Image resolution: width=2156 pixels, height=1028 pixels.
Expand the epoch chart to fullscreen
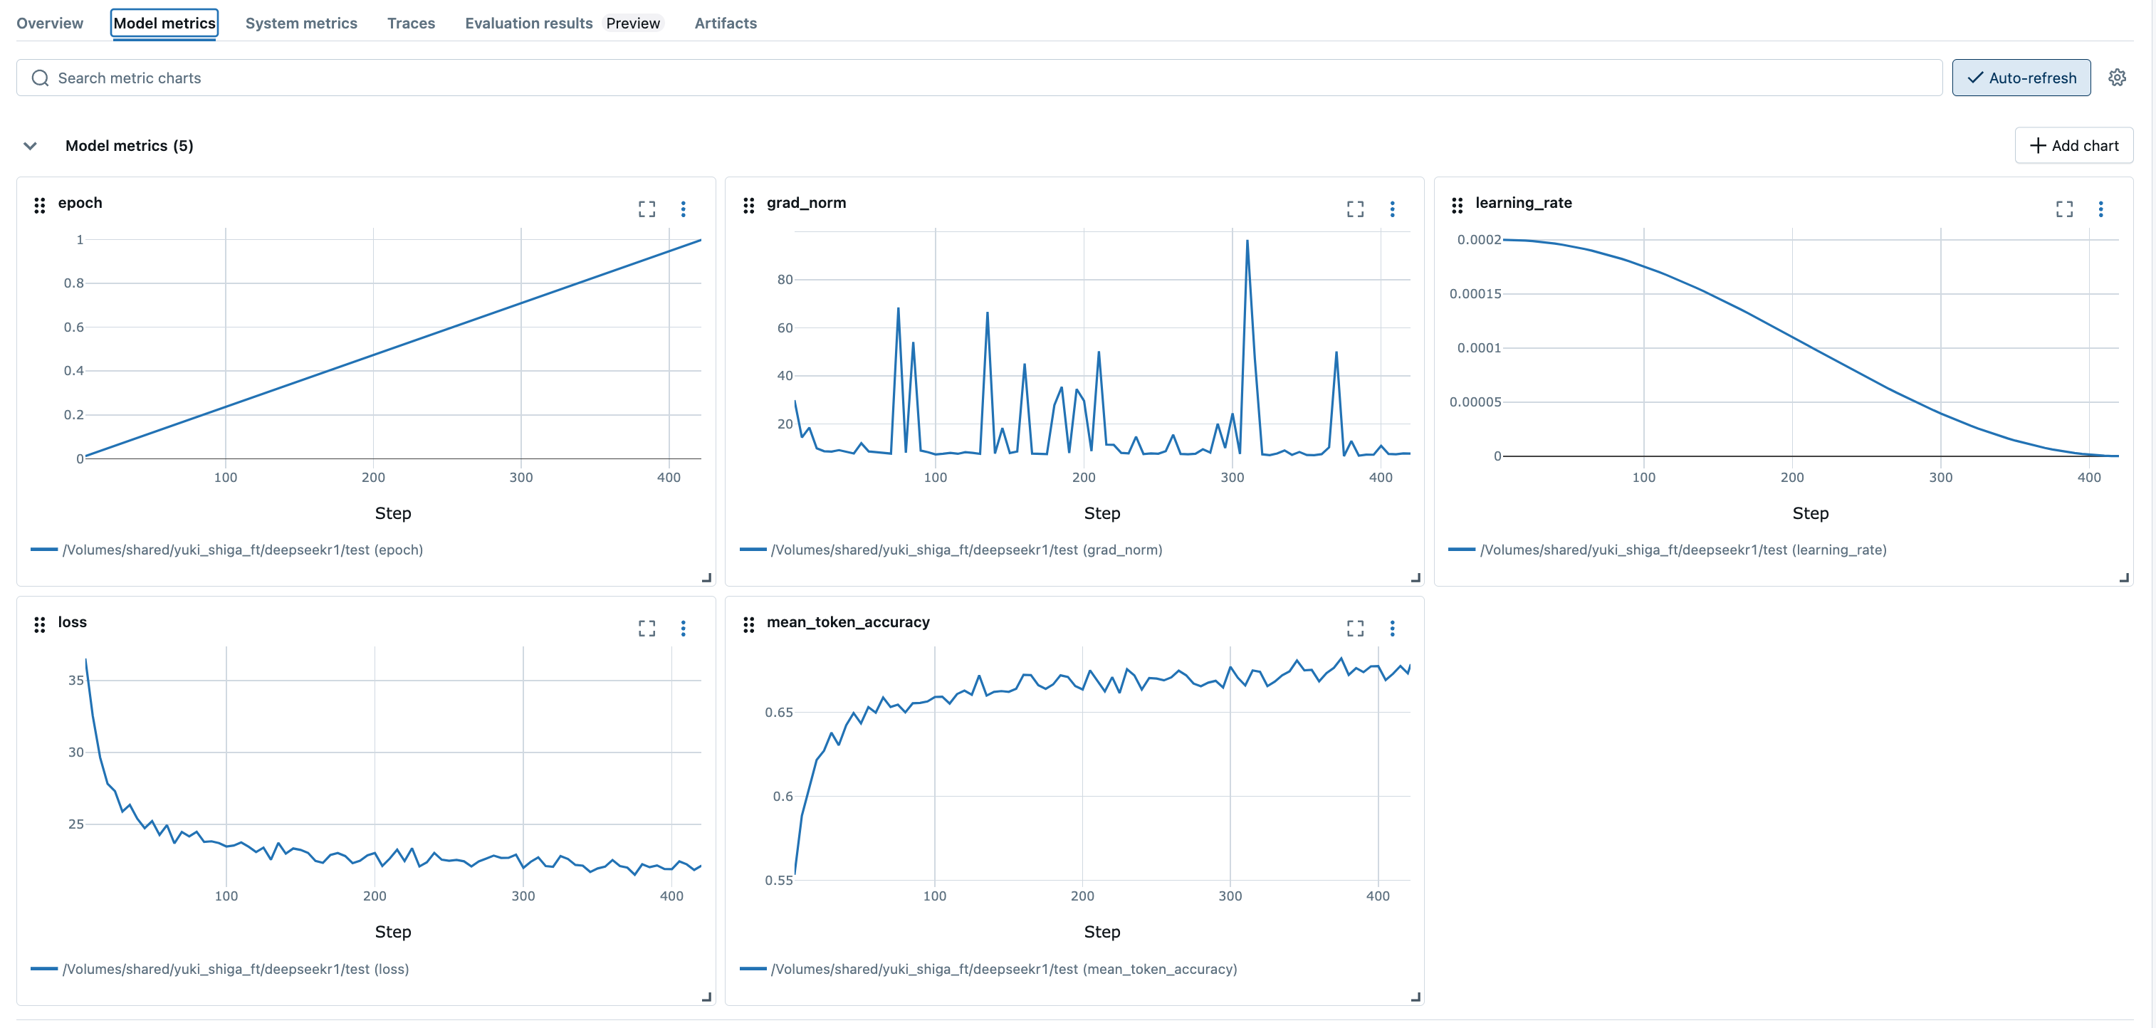647,209
